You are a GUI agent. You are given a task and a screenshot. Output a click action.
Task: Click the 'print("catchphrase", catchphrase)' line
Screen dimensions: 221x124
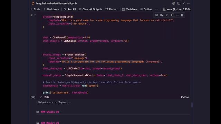tap(66, 93)
